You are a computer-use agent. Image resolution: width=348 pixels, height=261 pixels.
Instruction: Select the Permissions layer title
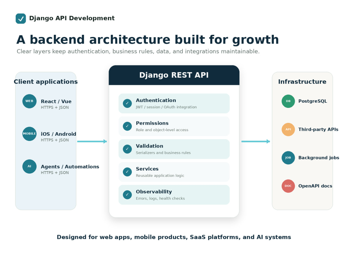point(152,123)
